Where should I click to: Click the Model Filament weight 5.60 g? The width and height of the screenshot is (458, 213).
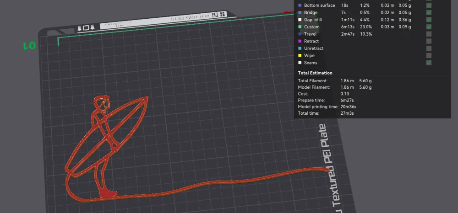click(365, 87)
